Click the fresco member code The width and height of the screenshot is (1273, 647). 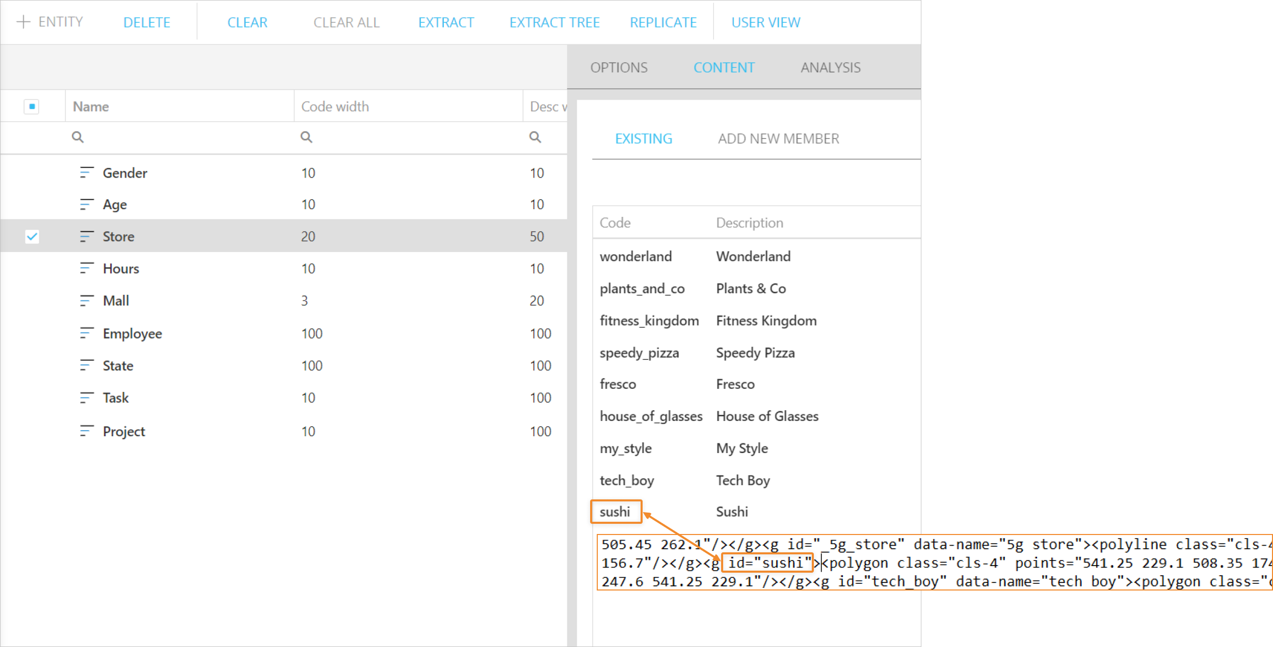pyautogui.click(x=618, y=384)
